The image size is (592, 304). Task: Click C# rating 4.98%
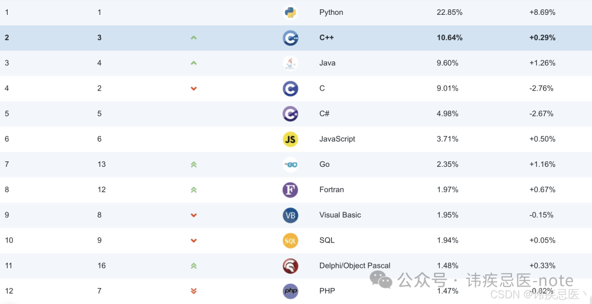click(447, 114)
